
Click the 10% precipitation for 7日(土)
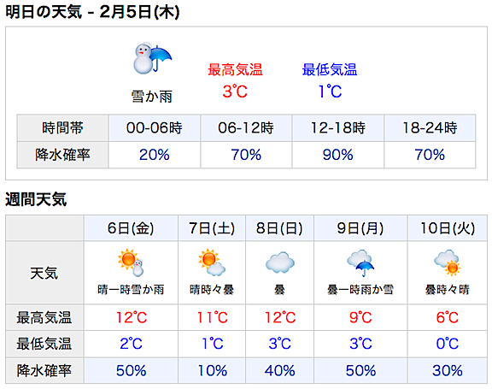(x=212, y=371)
